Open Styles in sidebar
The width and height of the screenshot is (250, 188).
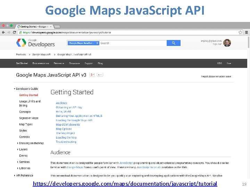tap(23, 131)
